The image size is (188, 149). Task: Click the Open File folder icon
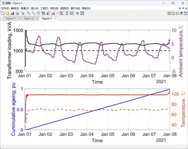coord(7,13)
